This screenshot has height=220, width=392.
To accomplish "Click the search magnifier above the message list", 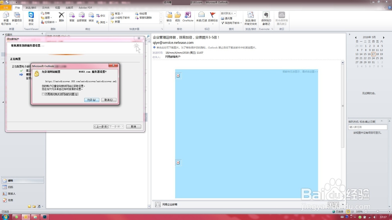I will (x=148, y=36).
